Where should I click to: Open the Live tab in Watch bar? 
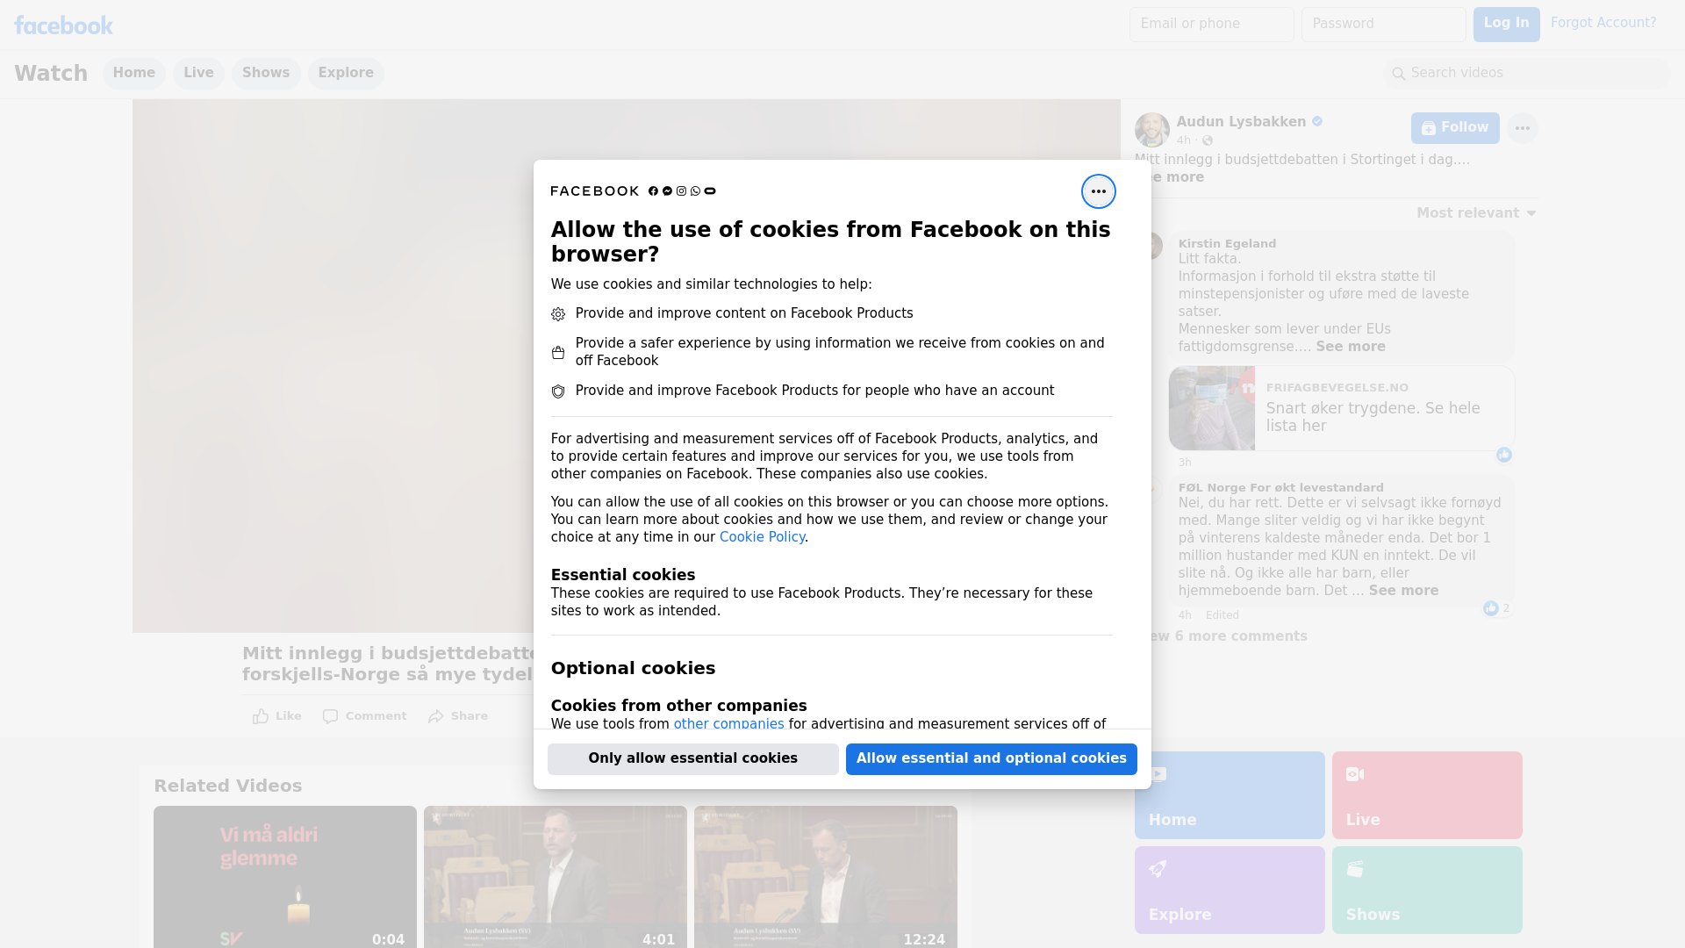pos(198,73)
